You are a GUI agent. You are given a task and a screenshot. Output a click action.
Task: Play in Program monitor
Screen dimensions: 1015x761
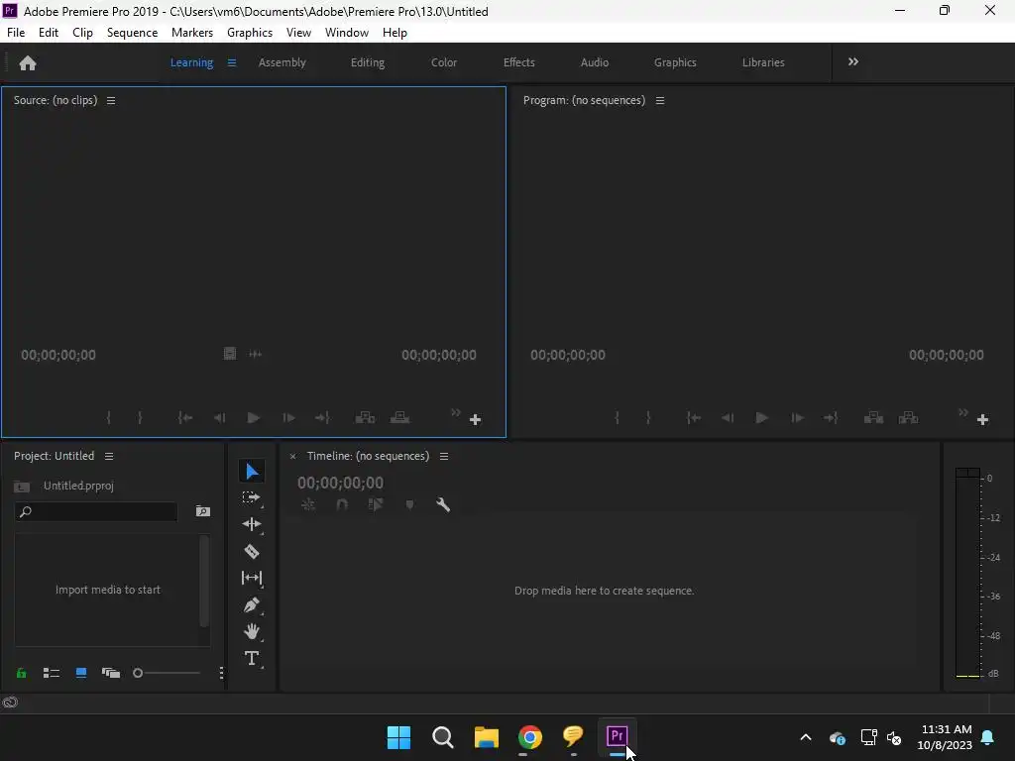tap(762, 418)
